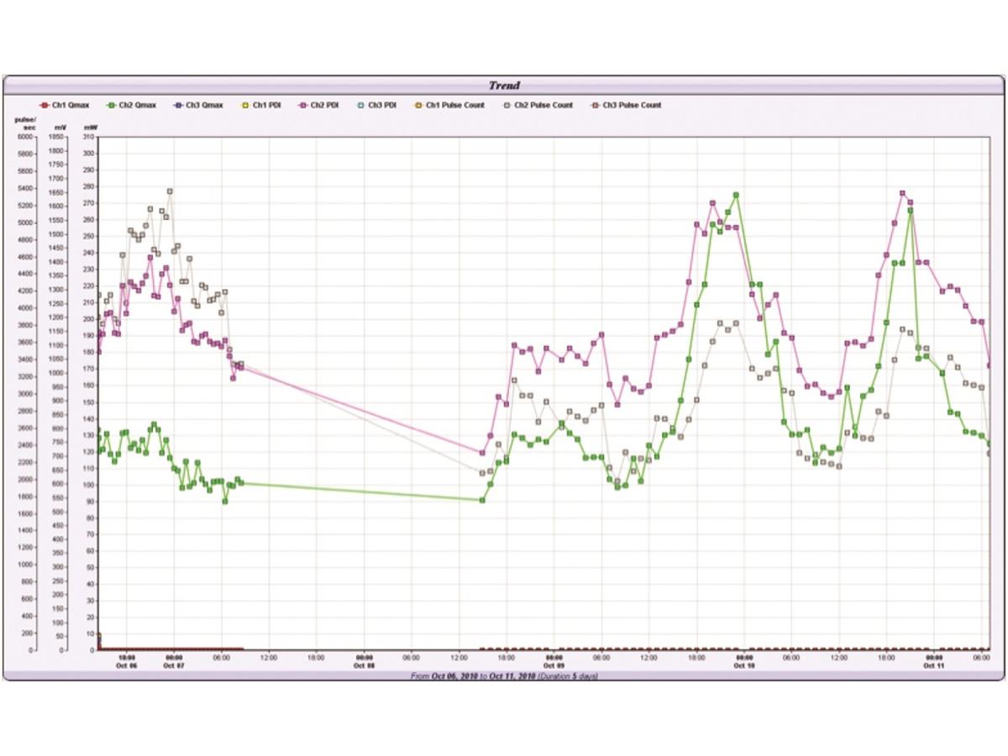
Task: Click the 'mW' axis unit label
Action: 90,127
